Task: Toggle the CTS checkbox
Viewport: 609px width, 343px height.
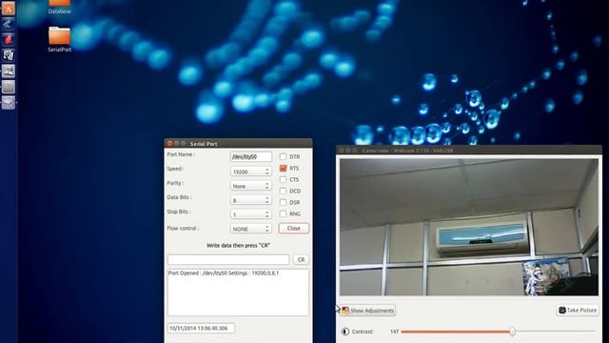Action: pyautogui.click(x=284, y=179)
